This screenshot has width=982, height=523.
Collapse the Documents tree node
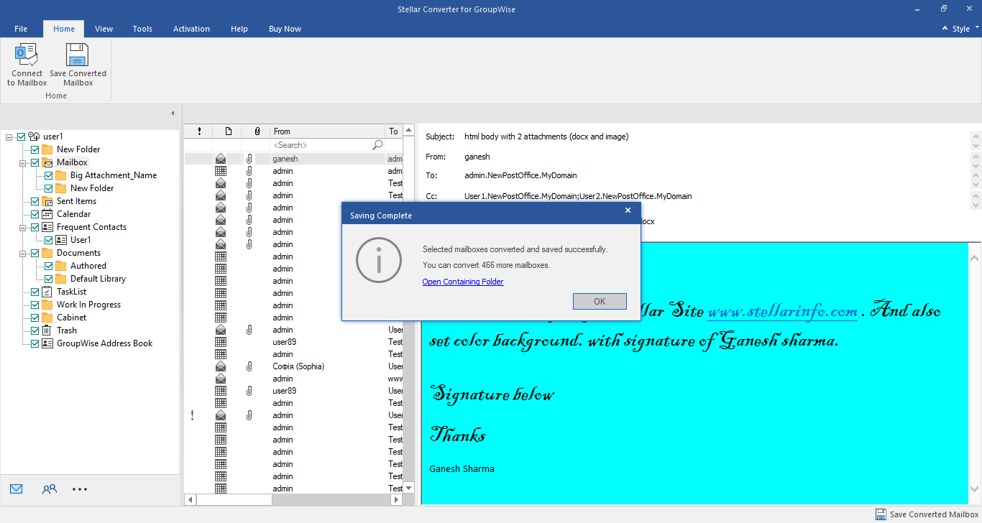(23, 253)
